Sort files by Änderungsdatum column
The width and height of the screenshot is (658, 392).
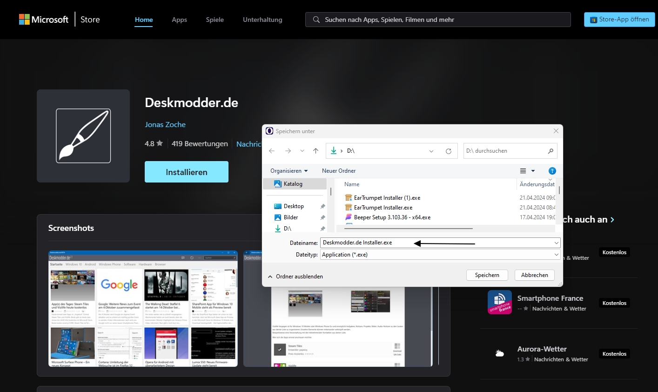click(537, 184)
